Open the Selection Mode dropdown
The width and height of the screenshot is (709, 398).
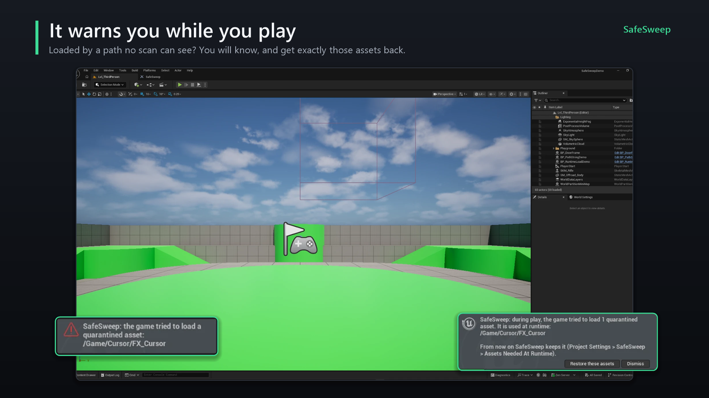tap(110, 85)
